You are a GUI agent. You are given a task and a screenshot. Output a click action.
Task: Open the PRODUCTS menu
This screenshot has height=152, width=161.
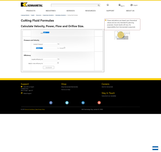[x=31, y=11]
